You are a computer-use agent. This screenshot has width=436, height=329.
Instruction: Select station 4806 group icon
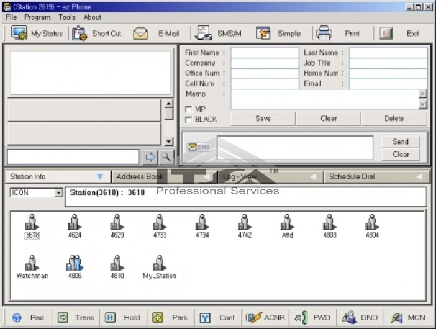point(74,263)
